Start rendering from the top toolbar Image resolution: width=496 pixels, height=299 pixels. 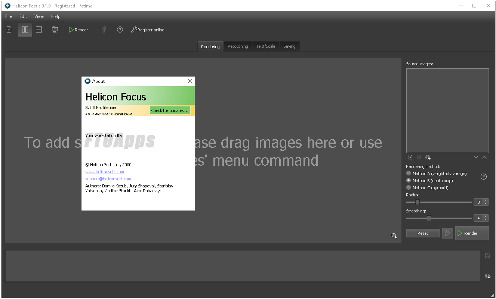point(78,30)
